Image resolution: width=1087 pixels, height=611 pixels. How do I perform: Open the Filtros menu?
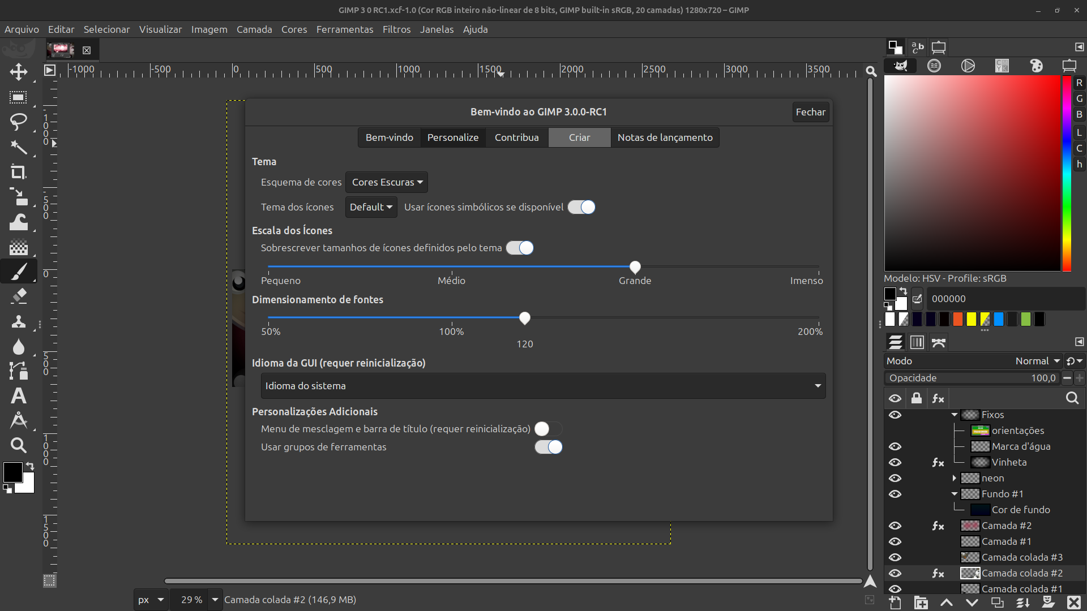[396, 29]
